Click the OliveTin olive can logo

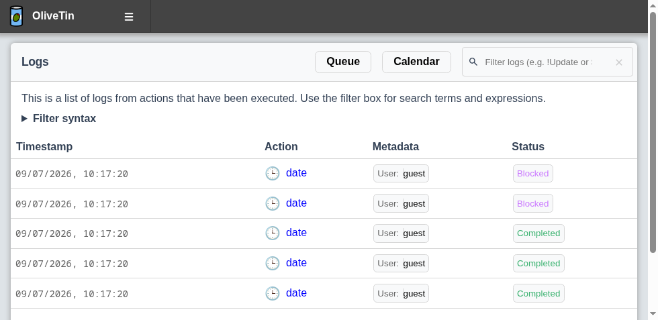[16, 16]
